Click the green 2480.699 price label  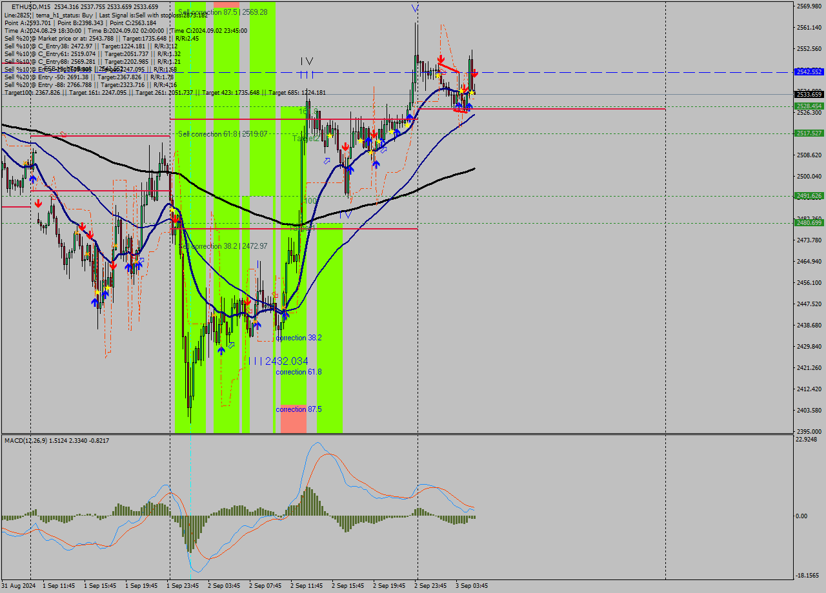coord(809,223)
